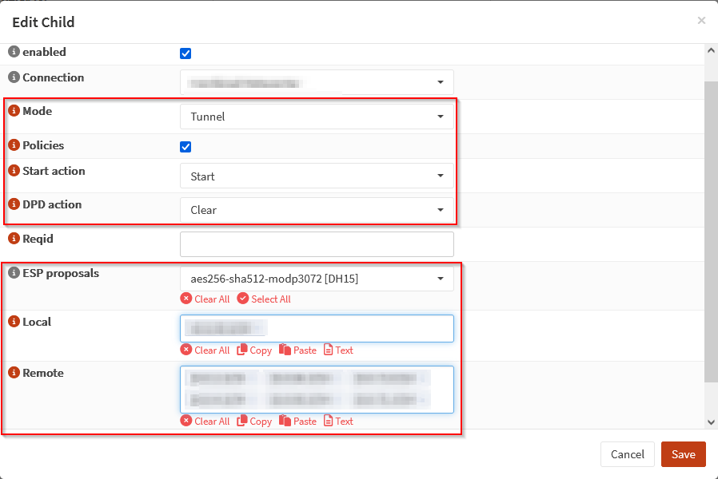This screenshot has width=718, height=479.
Task: Click the Copy icon under Local field
Action: (242, 350)
